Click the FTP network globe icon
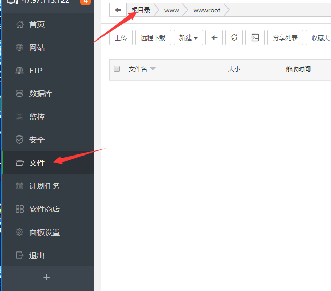This screenshot has height=291, width=331. pos(19,70)
